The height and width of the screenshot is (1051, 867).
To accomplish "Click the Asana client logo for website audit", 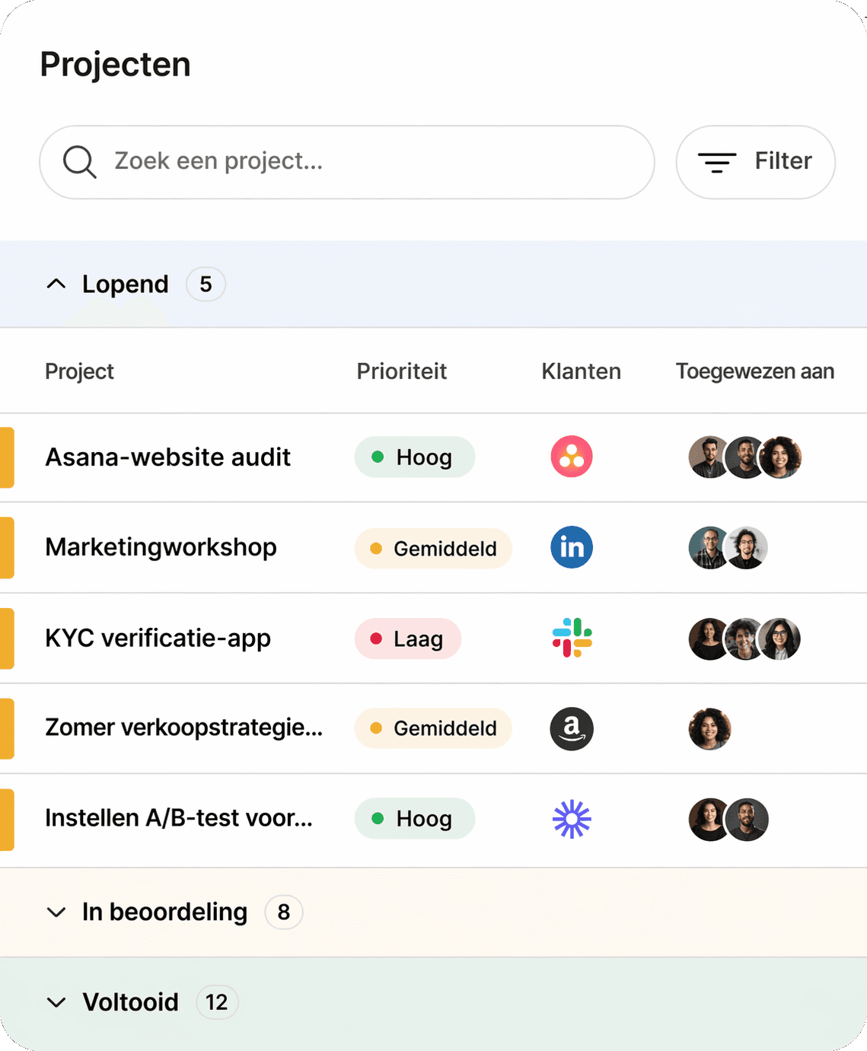I will coord(572,457).
